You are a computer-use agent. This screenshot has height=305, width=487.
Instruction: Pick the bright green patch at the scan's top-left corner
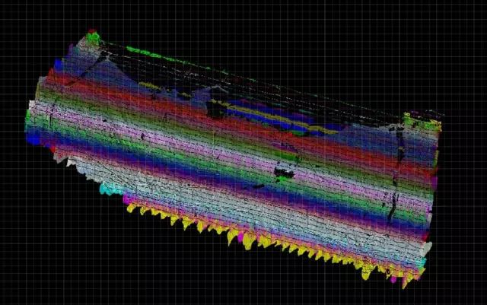[93, 38]
